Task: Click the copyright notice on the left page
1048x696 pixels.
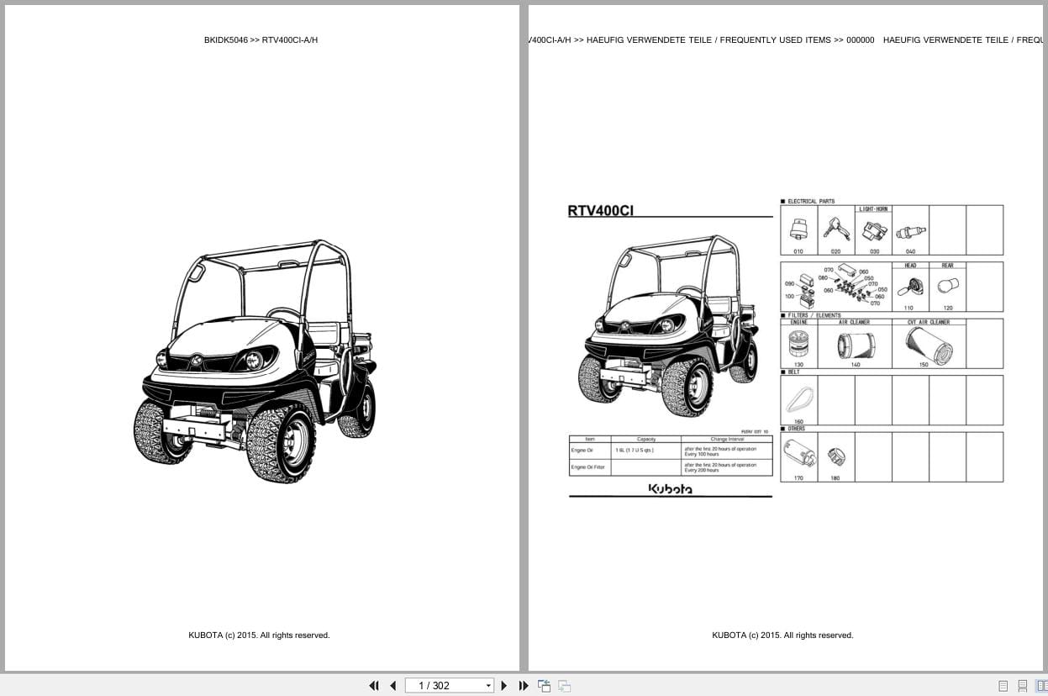Action: (x=259, y=635)
